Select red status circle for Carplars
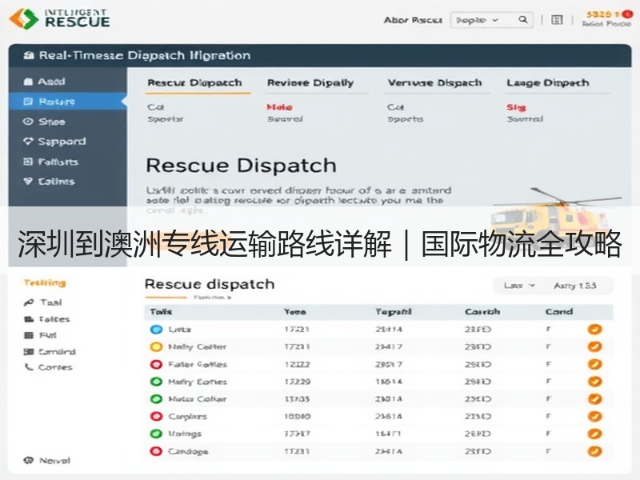This screenshot has width=640, height=480. (x=156, y=416)
